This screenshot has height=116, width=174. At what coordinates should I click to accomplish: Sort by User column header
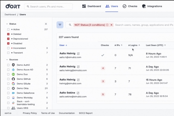[x=63, y=45]
